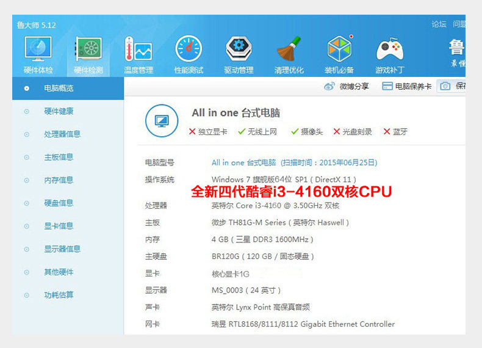Screen dimensions: 482x348
Task: Open 游戏补丁 gamepad icon
Action: coord(390,49)
